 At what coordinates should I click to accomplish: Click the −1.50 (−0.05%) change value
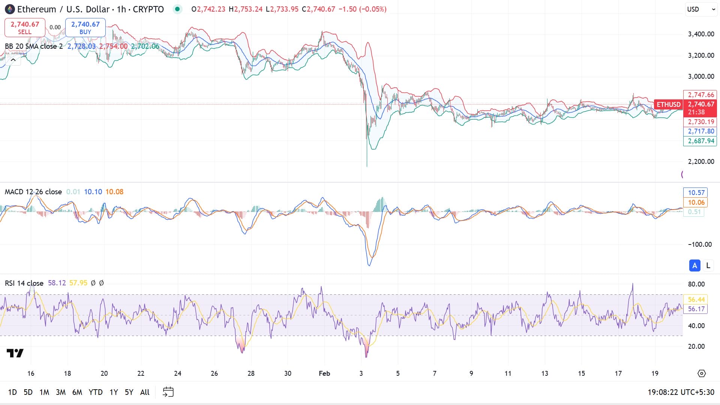point(362,9)
